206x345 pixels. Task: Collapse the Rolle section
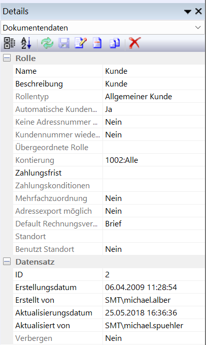pyautogui.click(x=7, y=59)
